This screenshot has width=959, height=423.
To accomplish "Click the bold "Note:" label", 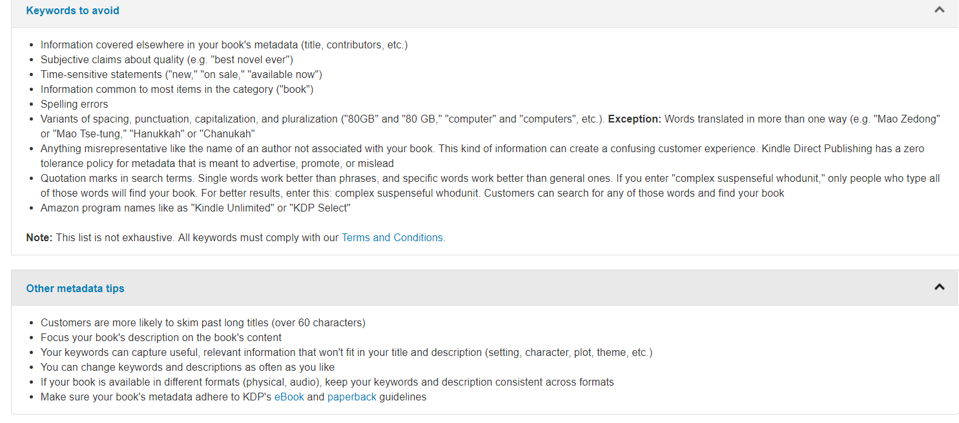I will click(x=39, y=238).
